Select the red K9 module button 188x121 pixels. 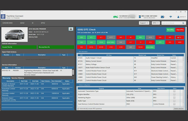point(131,37)
